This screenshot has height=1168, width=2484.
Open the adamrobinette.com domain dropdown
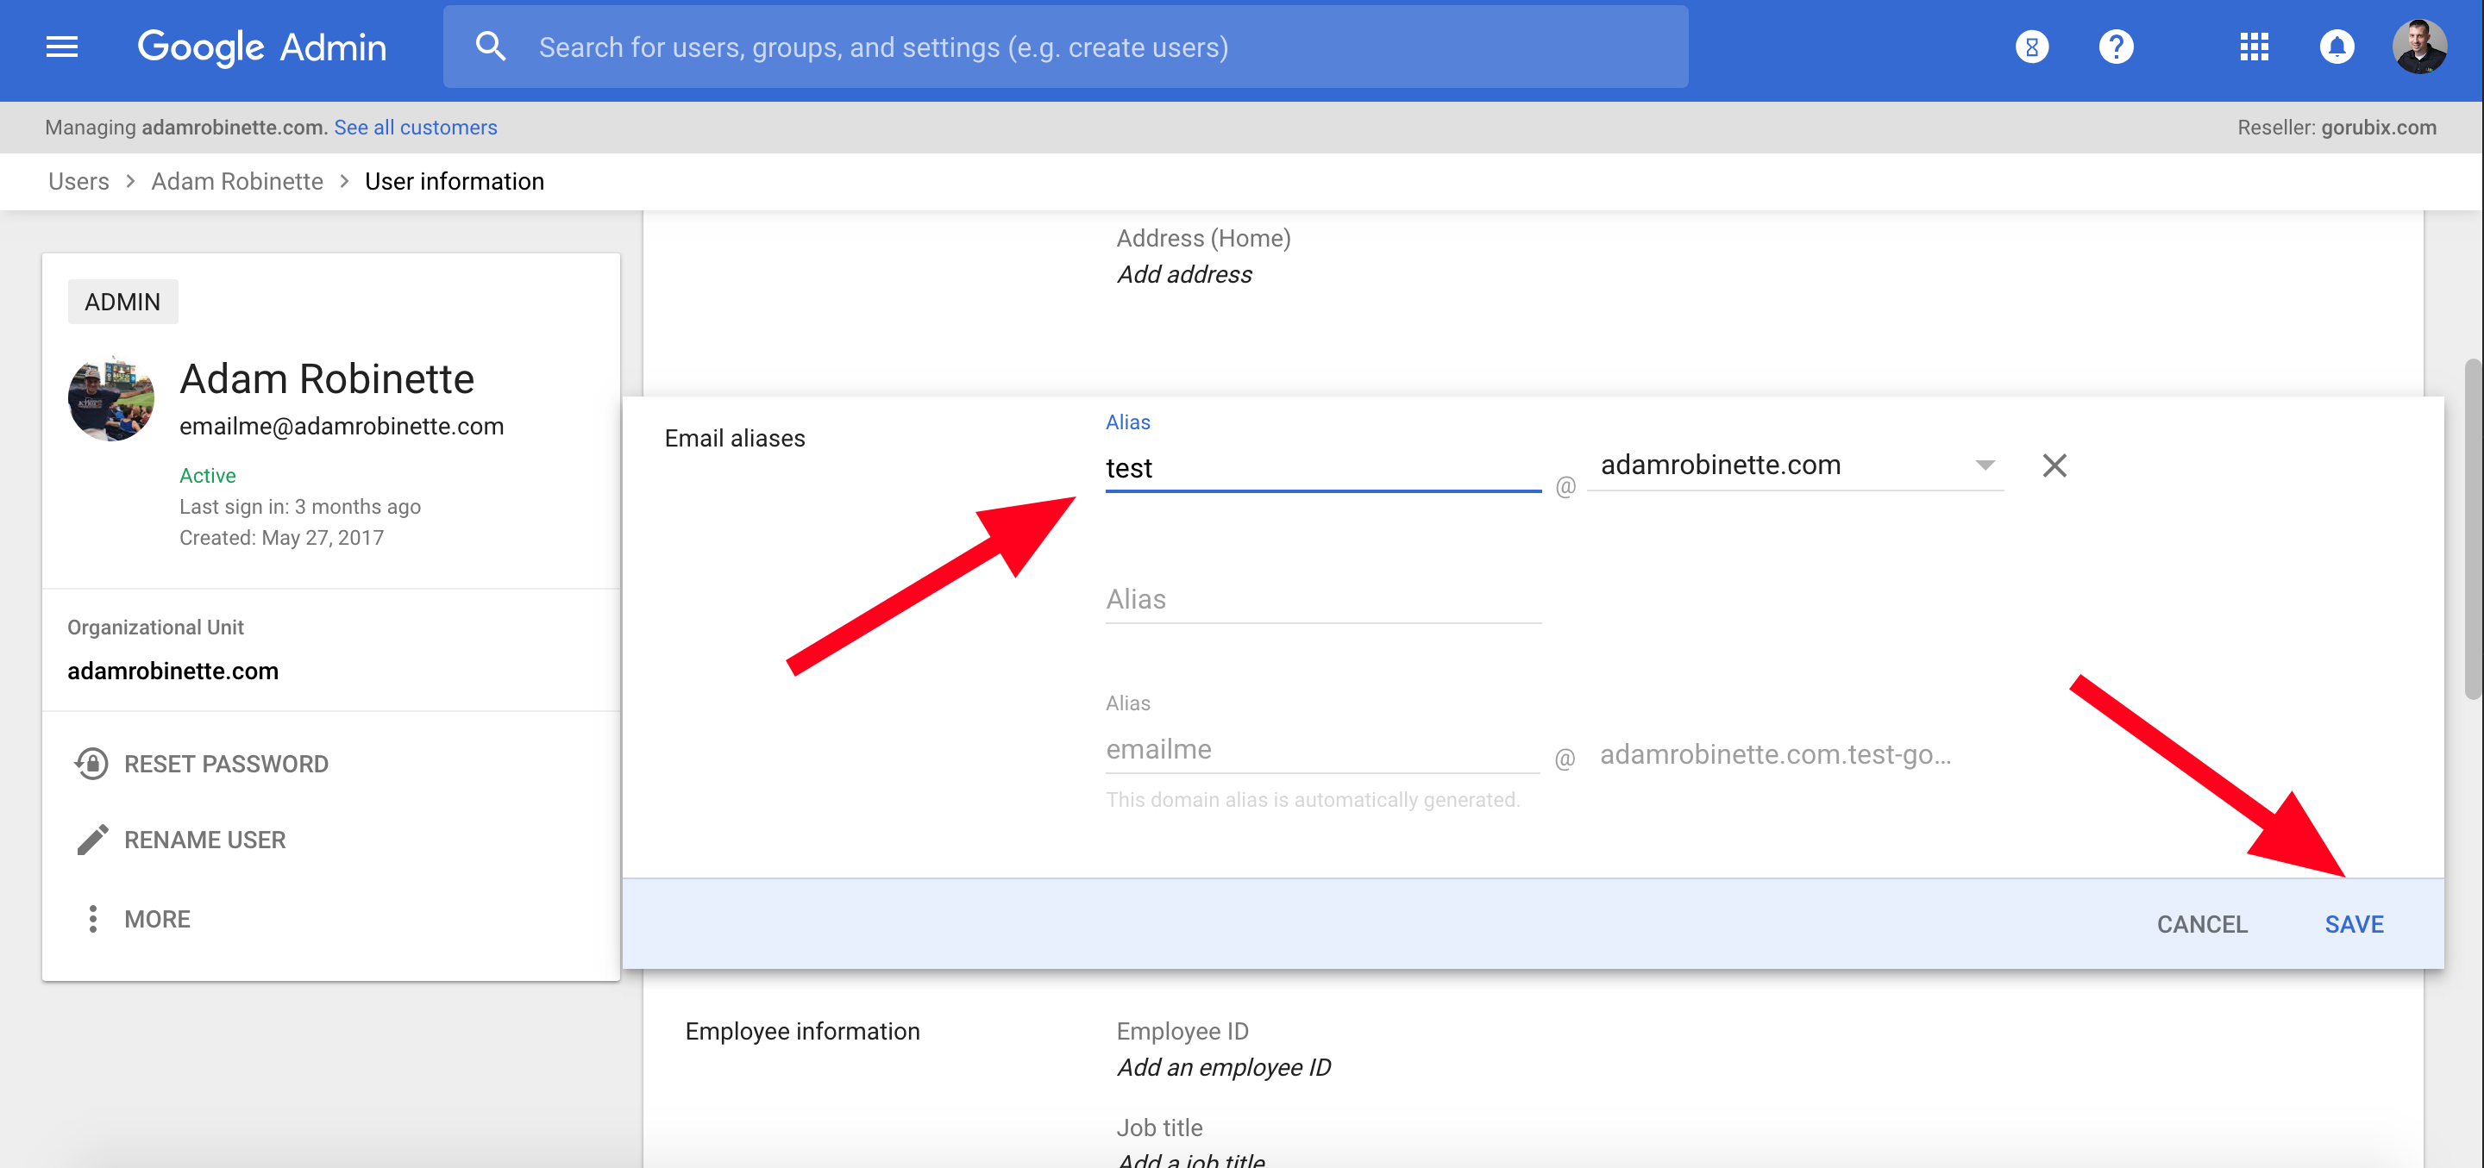pos(1795,465)
